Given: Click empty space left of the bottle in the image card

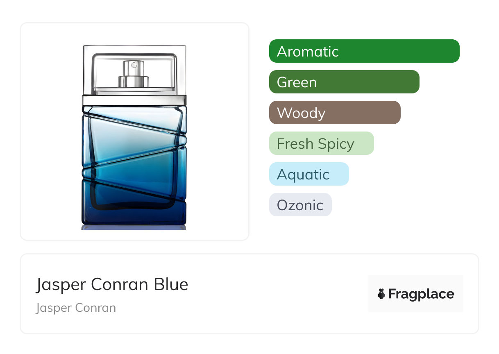Looking at the screenshot, I should (x=49, y=131).
